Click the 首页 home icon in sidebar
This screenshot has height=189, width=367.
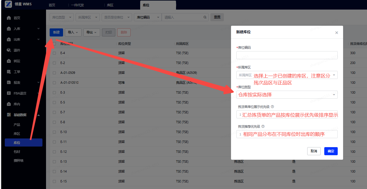[9, 18]
